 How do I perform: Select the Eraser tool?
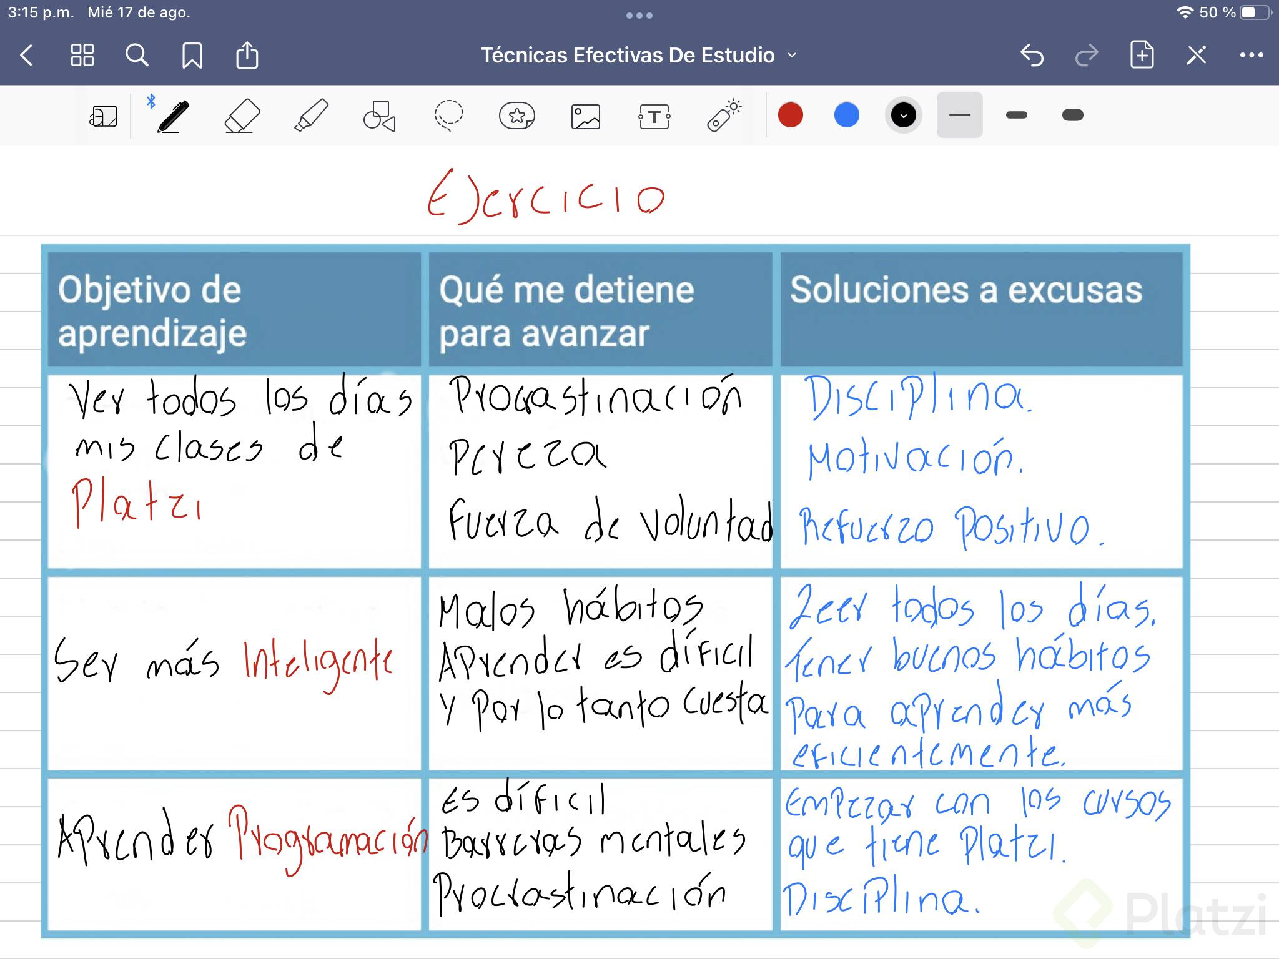pos(242,116)
